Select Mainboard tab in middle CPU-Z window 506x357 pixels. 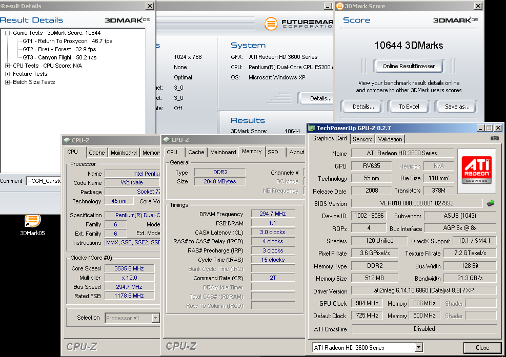[x=223, y=152]
